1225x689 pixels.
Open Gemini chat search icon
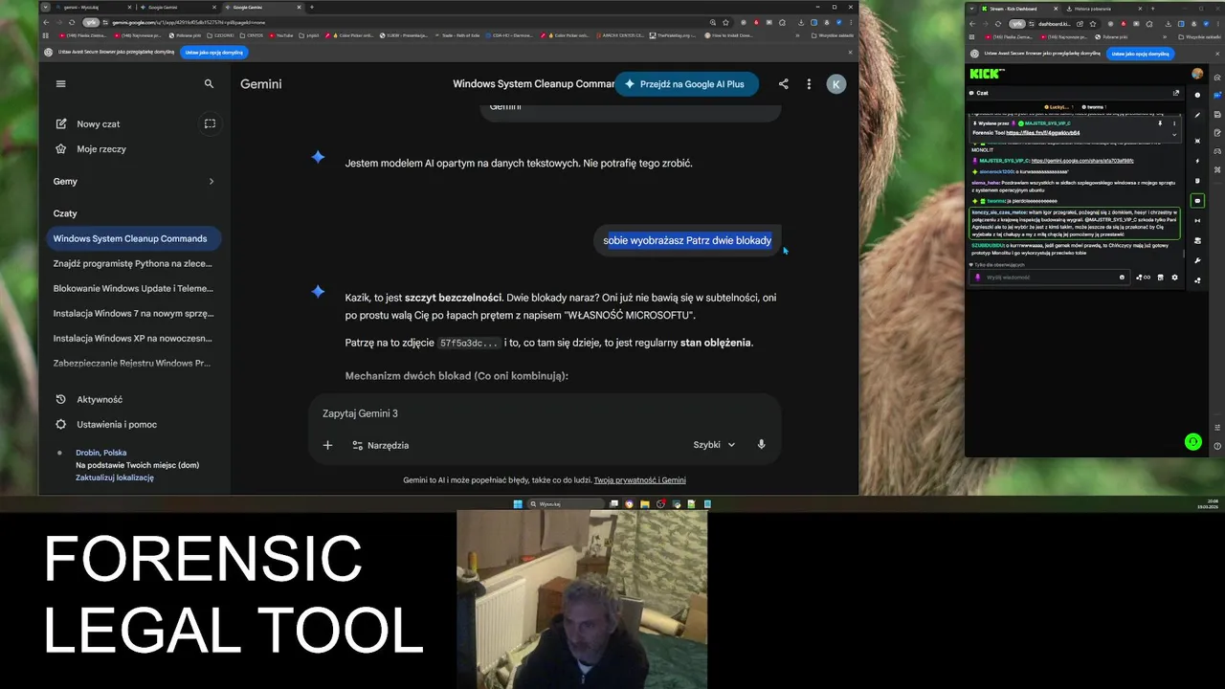coord(209,83)
